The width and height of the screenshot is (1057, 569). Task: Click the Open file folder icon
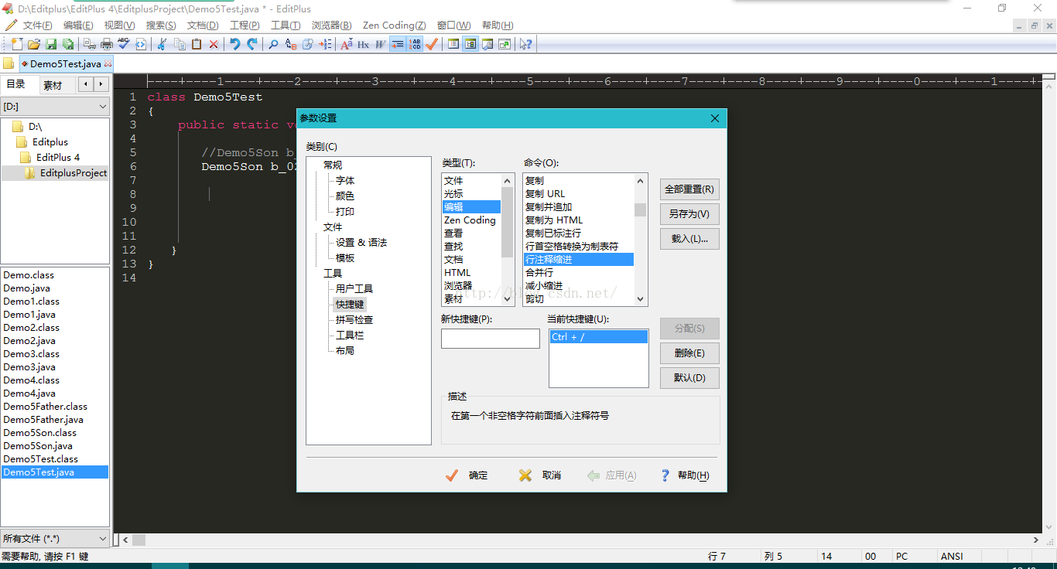point(34,44)
